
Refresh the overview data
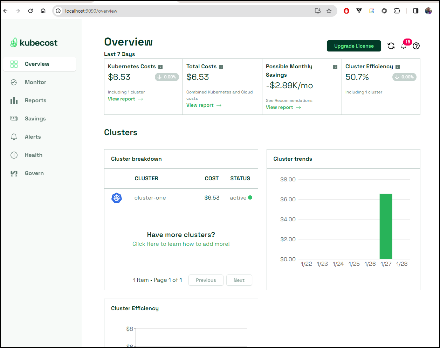391,46
